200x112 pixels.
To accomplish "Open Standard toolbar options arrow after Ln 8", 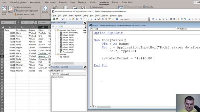I will click(149, 19).
